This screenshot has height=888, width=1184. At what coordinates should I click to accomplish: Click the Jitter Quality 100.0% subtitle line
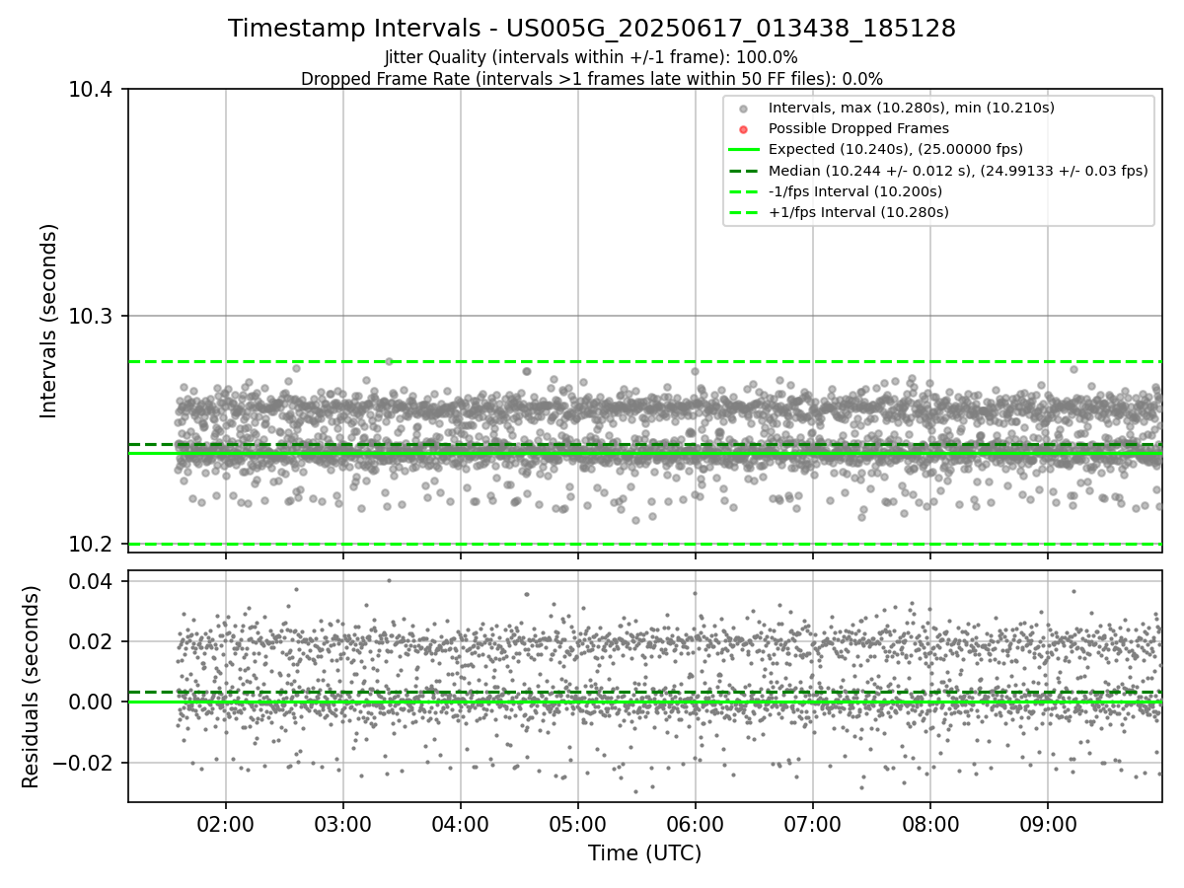592,57
